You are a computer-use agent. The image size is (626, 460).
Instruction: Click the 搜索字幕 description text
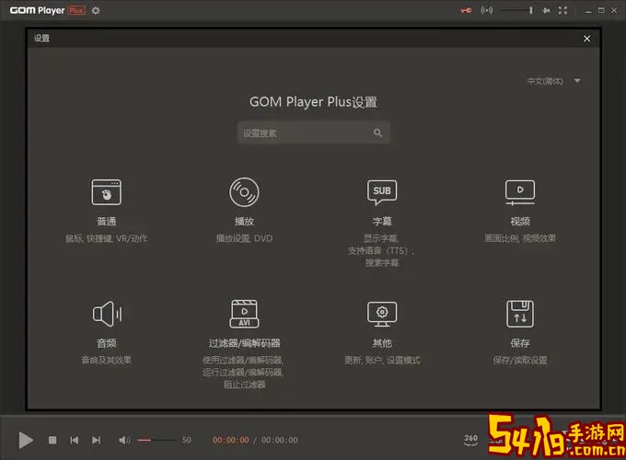coord(382,263)
